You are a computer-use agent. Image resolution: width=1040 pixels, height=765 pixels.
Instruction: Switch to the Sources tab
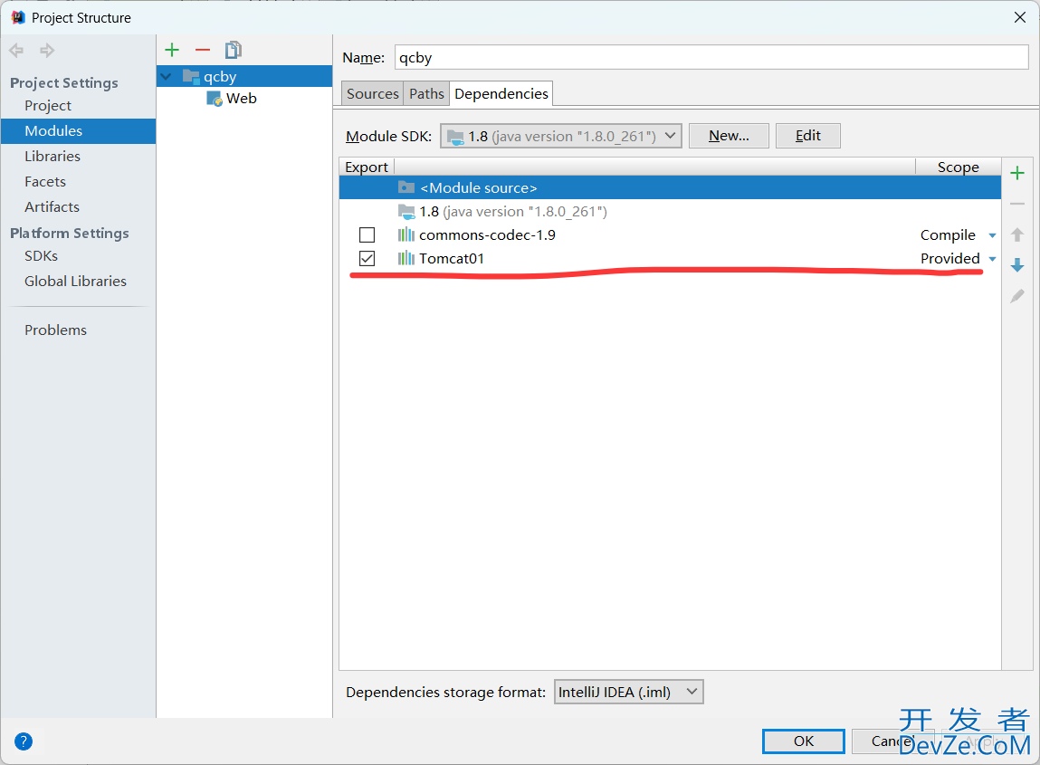click(372, 93)
